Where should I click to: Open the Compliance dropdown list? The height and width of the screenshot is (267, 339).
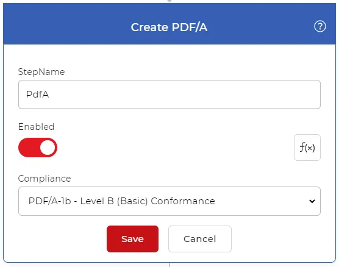[169, 201]
